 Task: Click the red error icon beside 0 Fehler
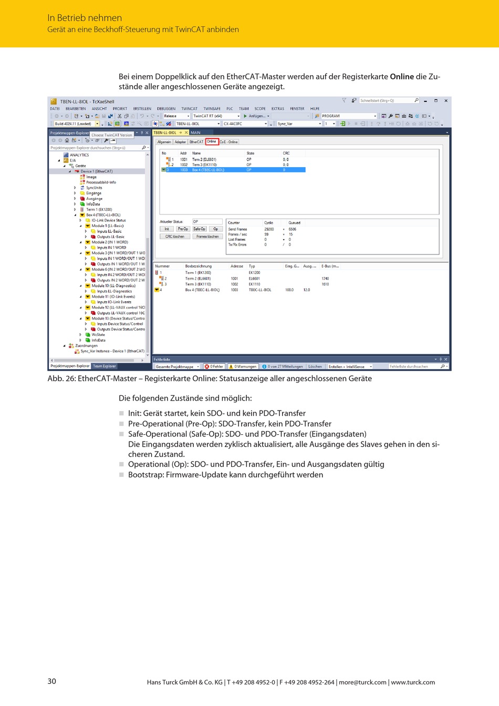(x=207, y=366)
